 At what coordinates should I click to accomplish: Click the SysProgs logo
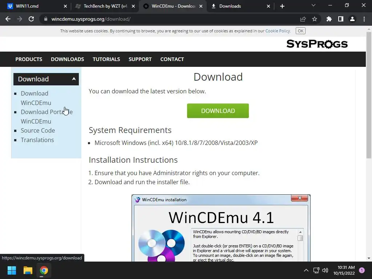(x=317, y=44)
